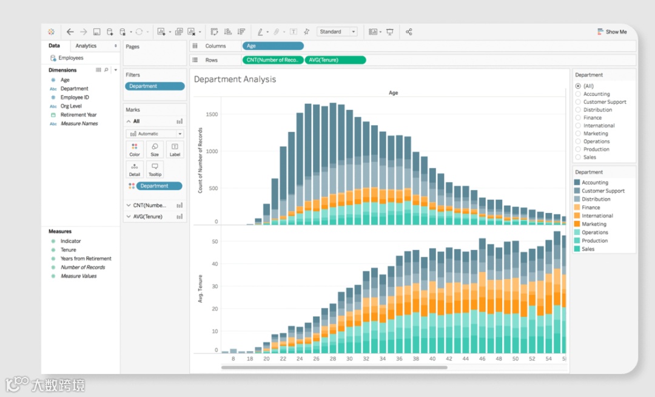Enter presentation mode icon
Image resolution: width=655 pixels, height=397 pixels.
tap(390, 32)
